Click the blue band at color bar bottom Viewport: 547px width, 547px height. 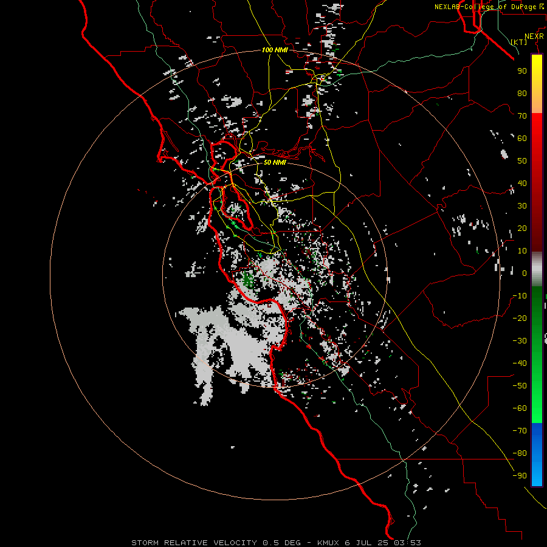click(x=537, y=455)
